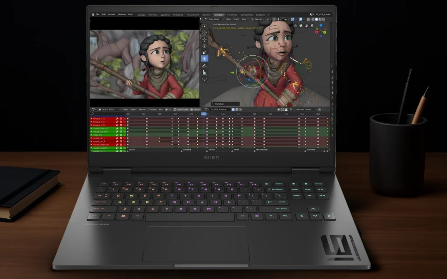Click the blue Z axis on gizmo
Image resolution: width=447 pixels, height=279 pixels.
tap(321, 25)
